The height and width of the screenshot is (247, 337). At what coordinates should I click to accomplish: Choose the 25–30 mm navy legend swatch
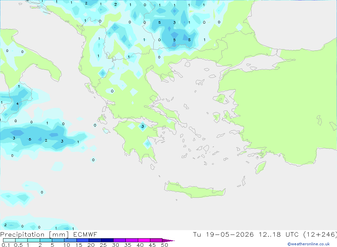(107, 240)
